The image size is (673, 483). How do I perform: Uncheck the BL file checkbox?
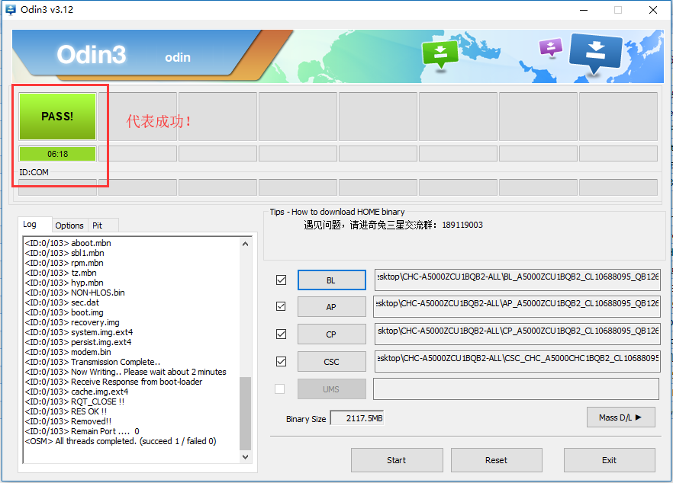pos(281,280)
